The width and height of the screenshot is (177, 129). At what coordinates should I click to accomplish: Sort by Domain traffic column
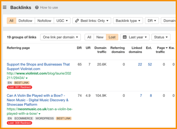tap(100, 50)
